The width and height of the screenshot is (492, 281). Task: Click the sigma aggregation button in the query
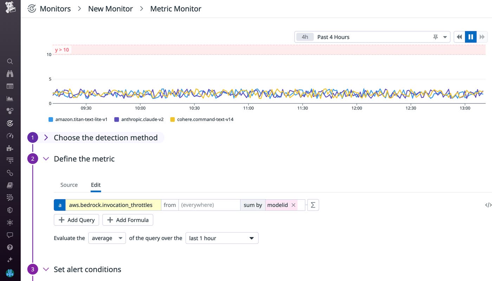[313, 205]
